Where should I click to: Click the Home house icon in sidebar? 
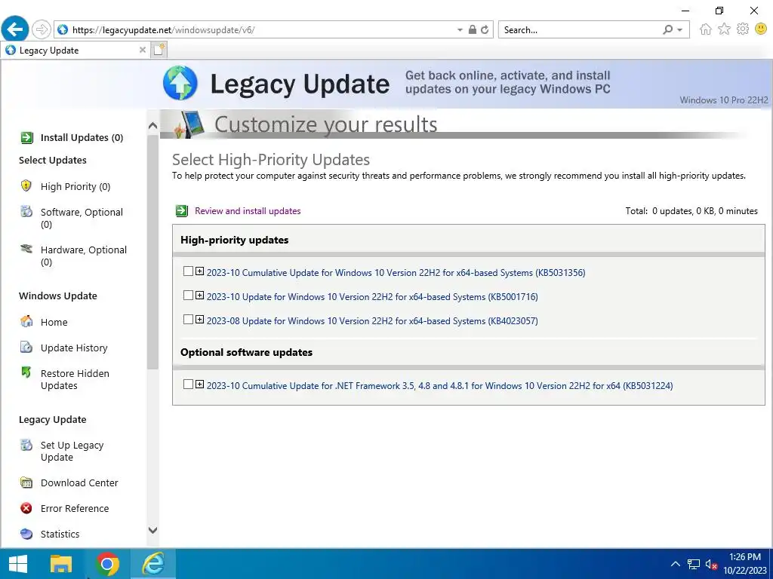tap(26, 321)
